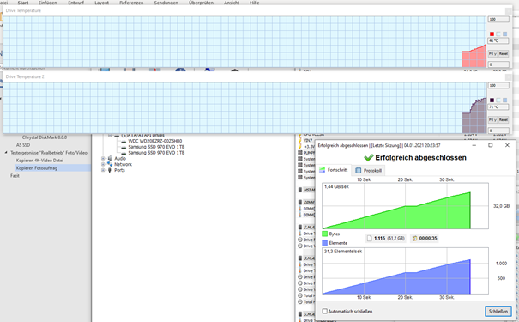This screenshot has height=322, width=519.
Task: Click the Protokoll tab log icon
Action: (358, 171)
